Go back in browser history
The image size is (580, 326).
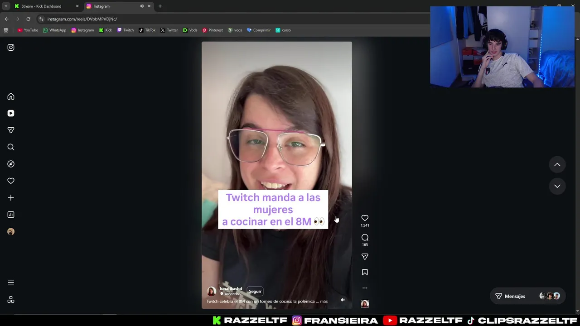coord(6,19)
